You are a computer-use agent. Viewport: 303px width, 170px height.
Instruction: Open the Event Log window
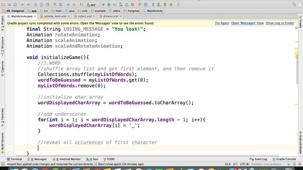258,159
